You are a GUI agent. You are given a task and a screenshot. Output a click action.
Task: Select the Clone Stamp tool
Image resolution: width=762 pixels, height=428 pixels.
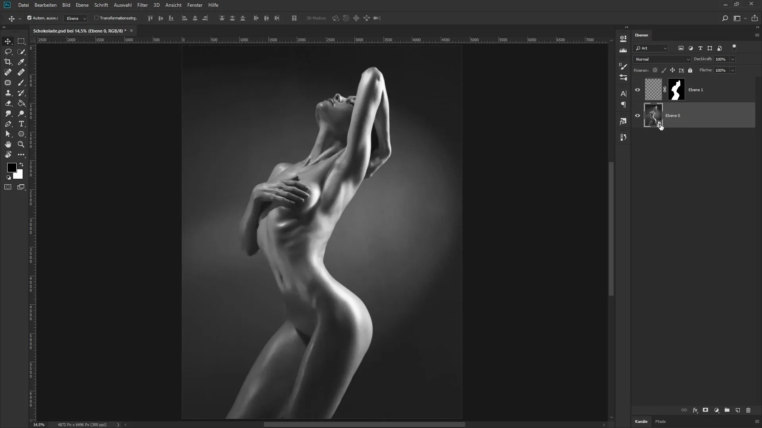[x=8, y=93]
